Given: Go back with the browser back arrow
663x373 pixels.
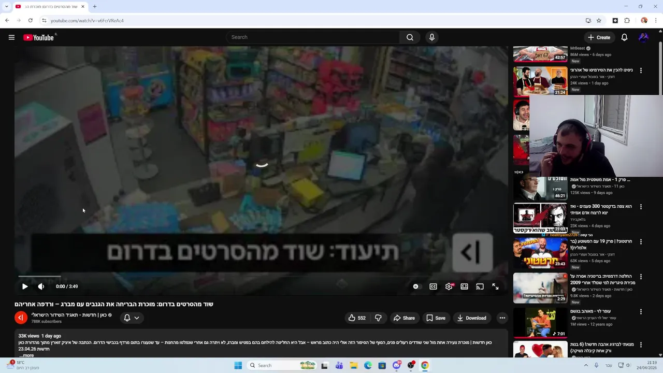Looking at the screenshot, I should pos(7,21).
